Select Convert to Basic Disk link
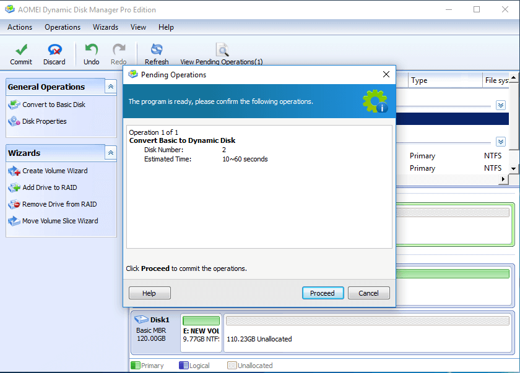The width and height of the screenshot is (520, 373). (54, 105)
